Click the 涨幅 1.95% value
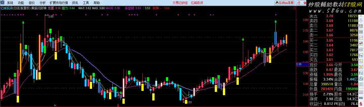The width and height of the screenshot is (364, 107). (x=328, y=74)
